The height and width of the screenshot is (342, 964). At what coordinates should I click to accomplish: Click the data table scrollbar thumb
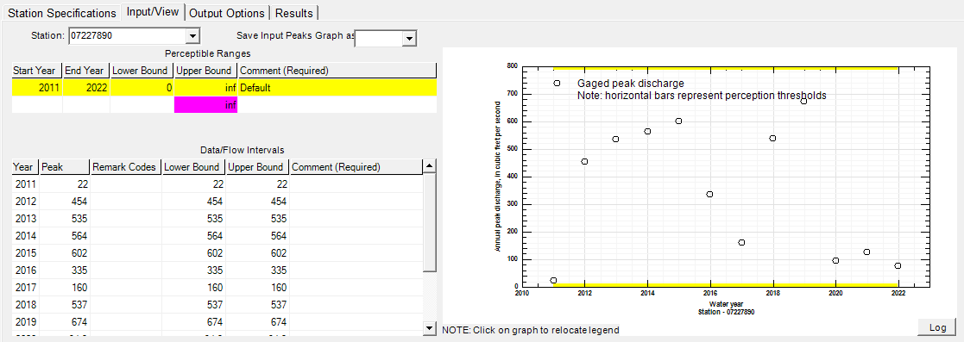(430, 222)
